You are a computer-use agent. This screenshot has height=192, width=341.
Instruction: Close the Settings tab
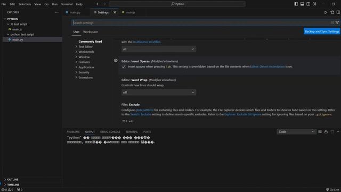coord(115,12)
